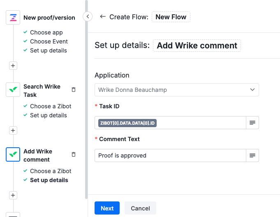Open Choose a Zibot under Add Wrike comment

51,171
